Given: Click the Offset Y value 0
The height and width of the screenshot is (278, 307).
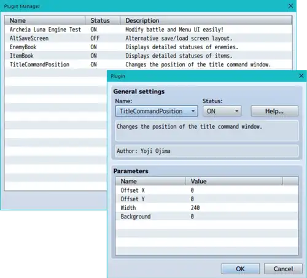Looking at the screenshot, I should (192, 199).
